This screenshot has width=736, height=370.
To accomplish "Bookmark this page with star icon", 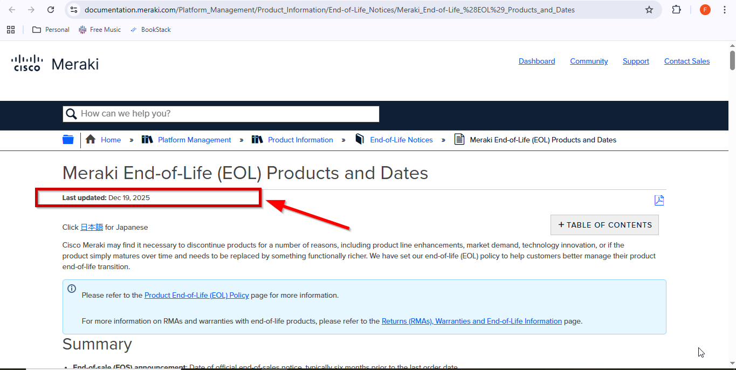I will (x=649, y=10).
